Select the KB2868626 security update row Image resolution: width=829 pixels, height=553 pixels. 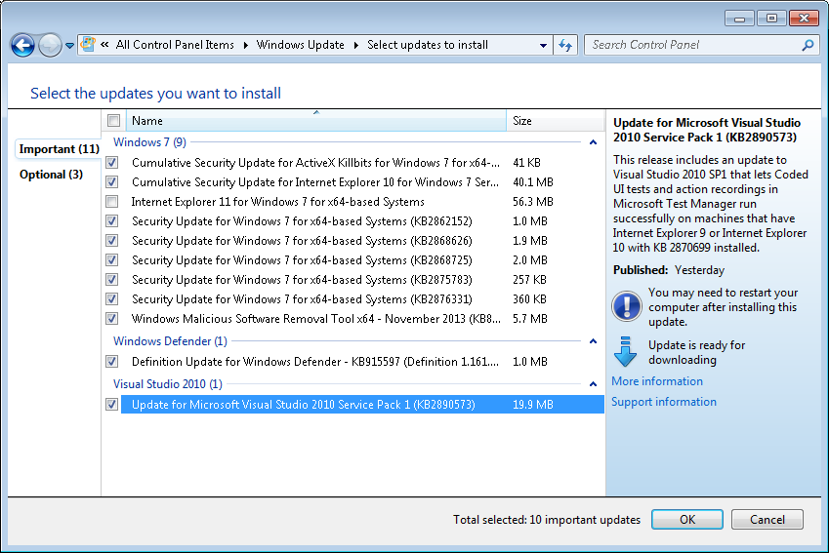(362, 241)
